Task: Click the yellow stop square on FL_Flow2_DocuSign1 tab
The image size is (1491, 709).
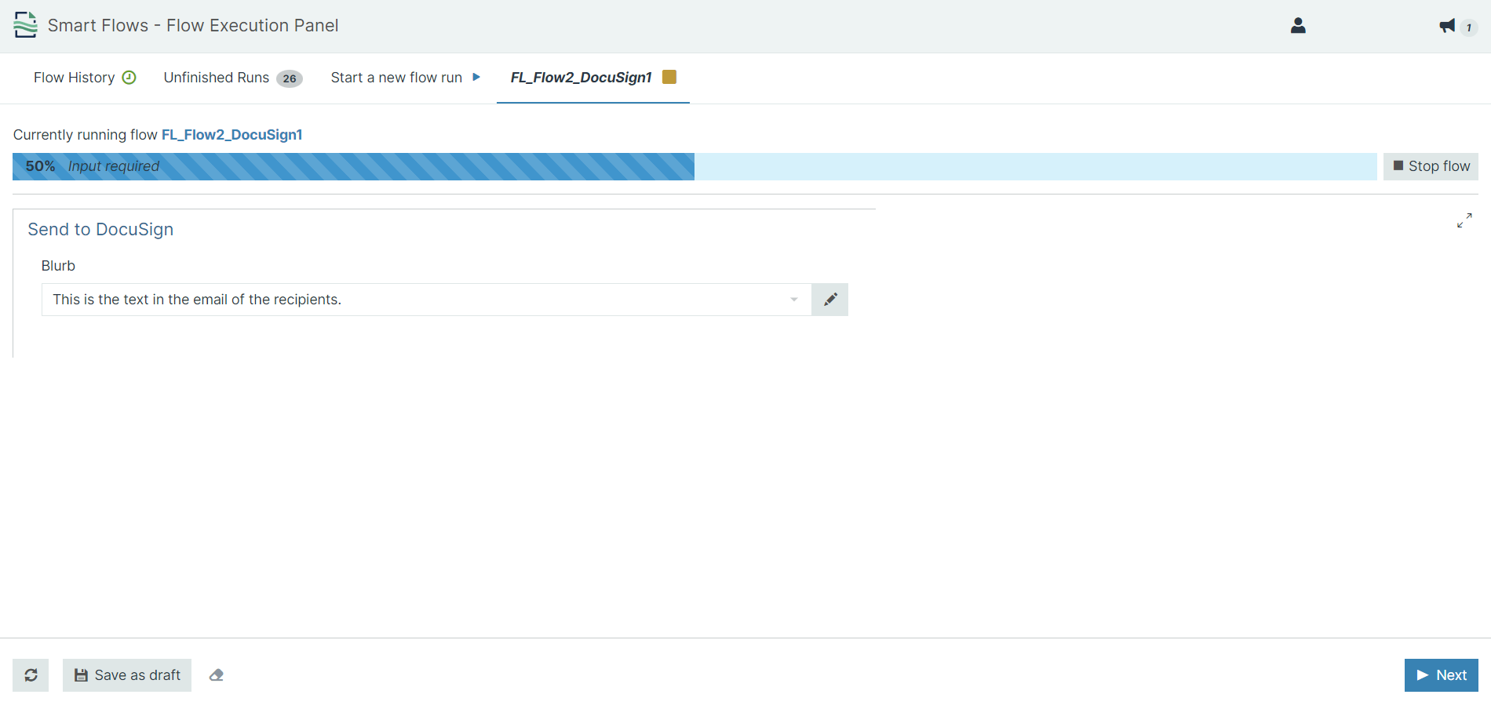Action: pos(669,77)
